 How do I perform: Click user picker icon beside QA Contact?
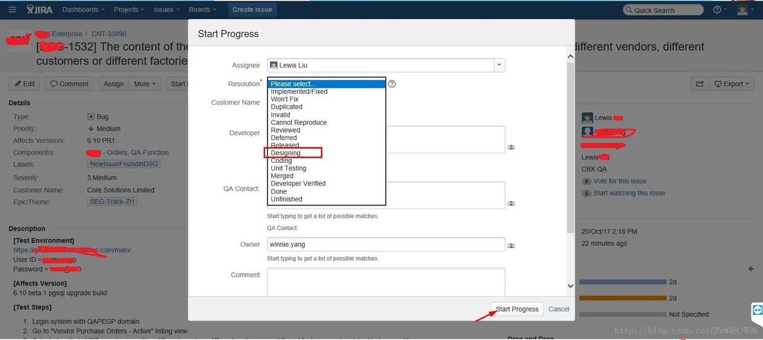click(511, 203)
